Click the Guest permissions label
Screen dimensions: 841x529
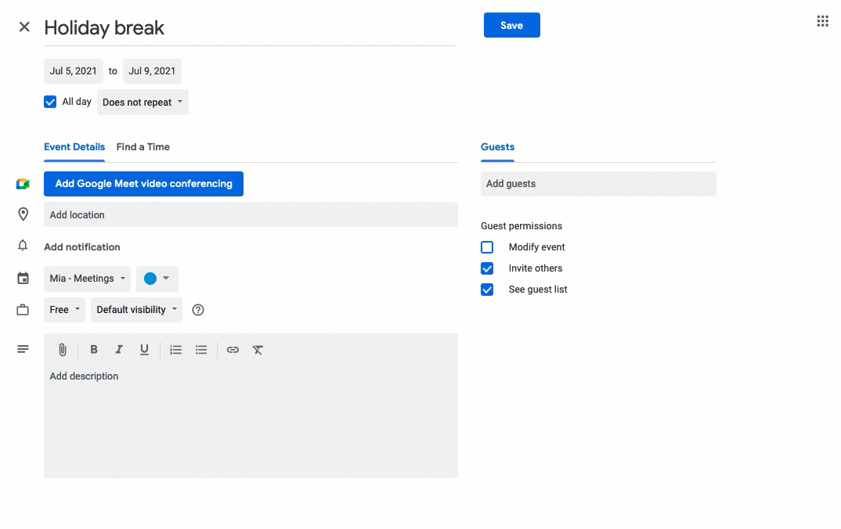(x=522, y=226)
